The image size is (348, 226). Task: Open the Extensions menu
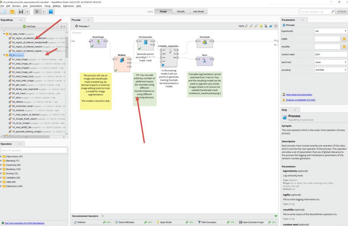click(68, 6)
